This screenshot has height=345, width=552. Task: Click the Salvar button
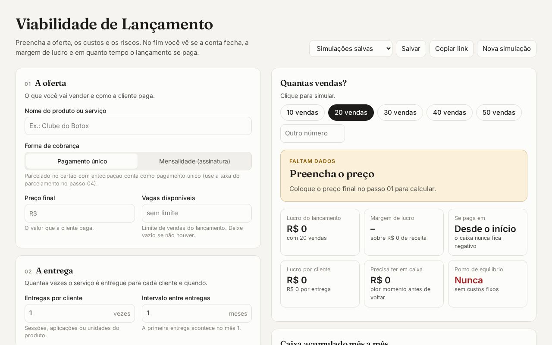tap(411, 49)
